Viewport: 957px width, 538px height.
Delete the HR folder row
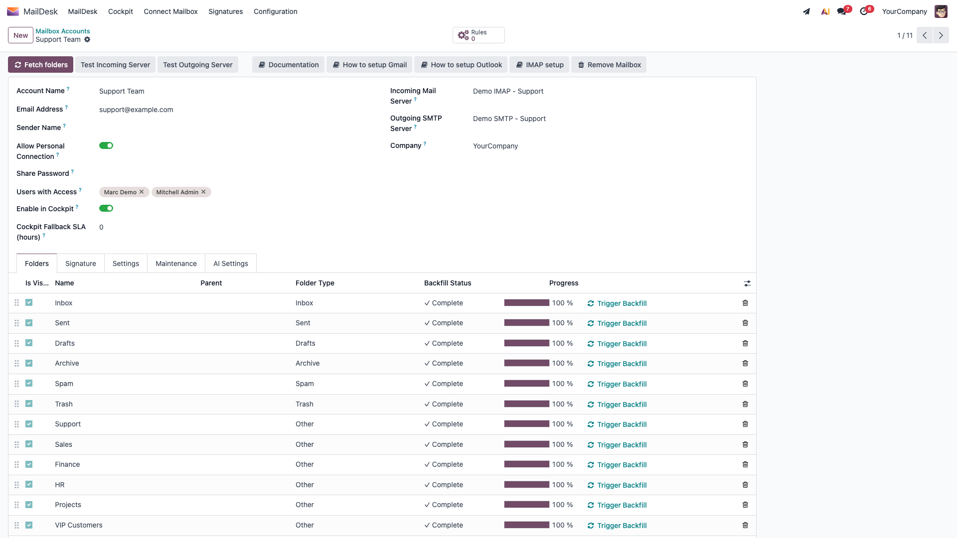745,485
